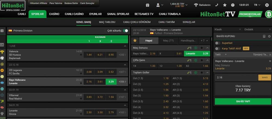272x119 pixels.
Task: Switch to the CASİNO menu tab
Action: click(x=54, y=14)
